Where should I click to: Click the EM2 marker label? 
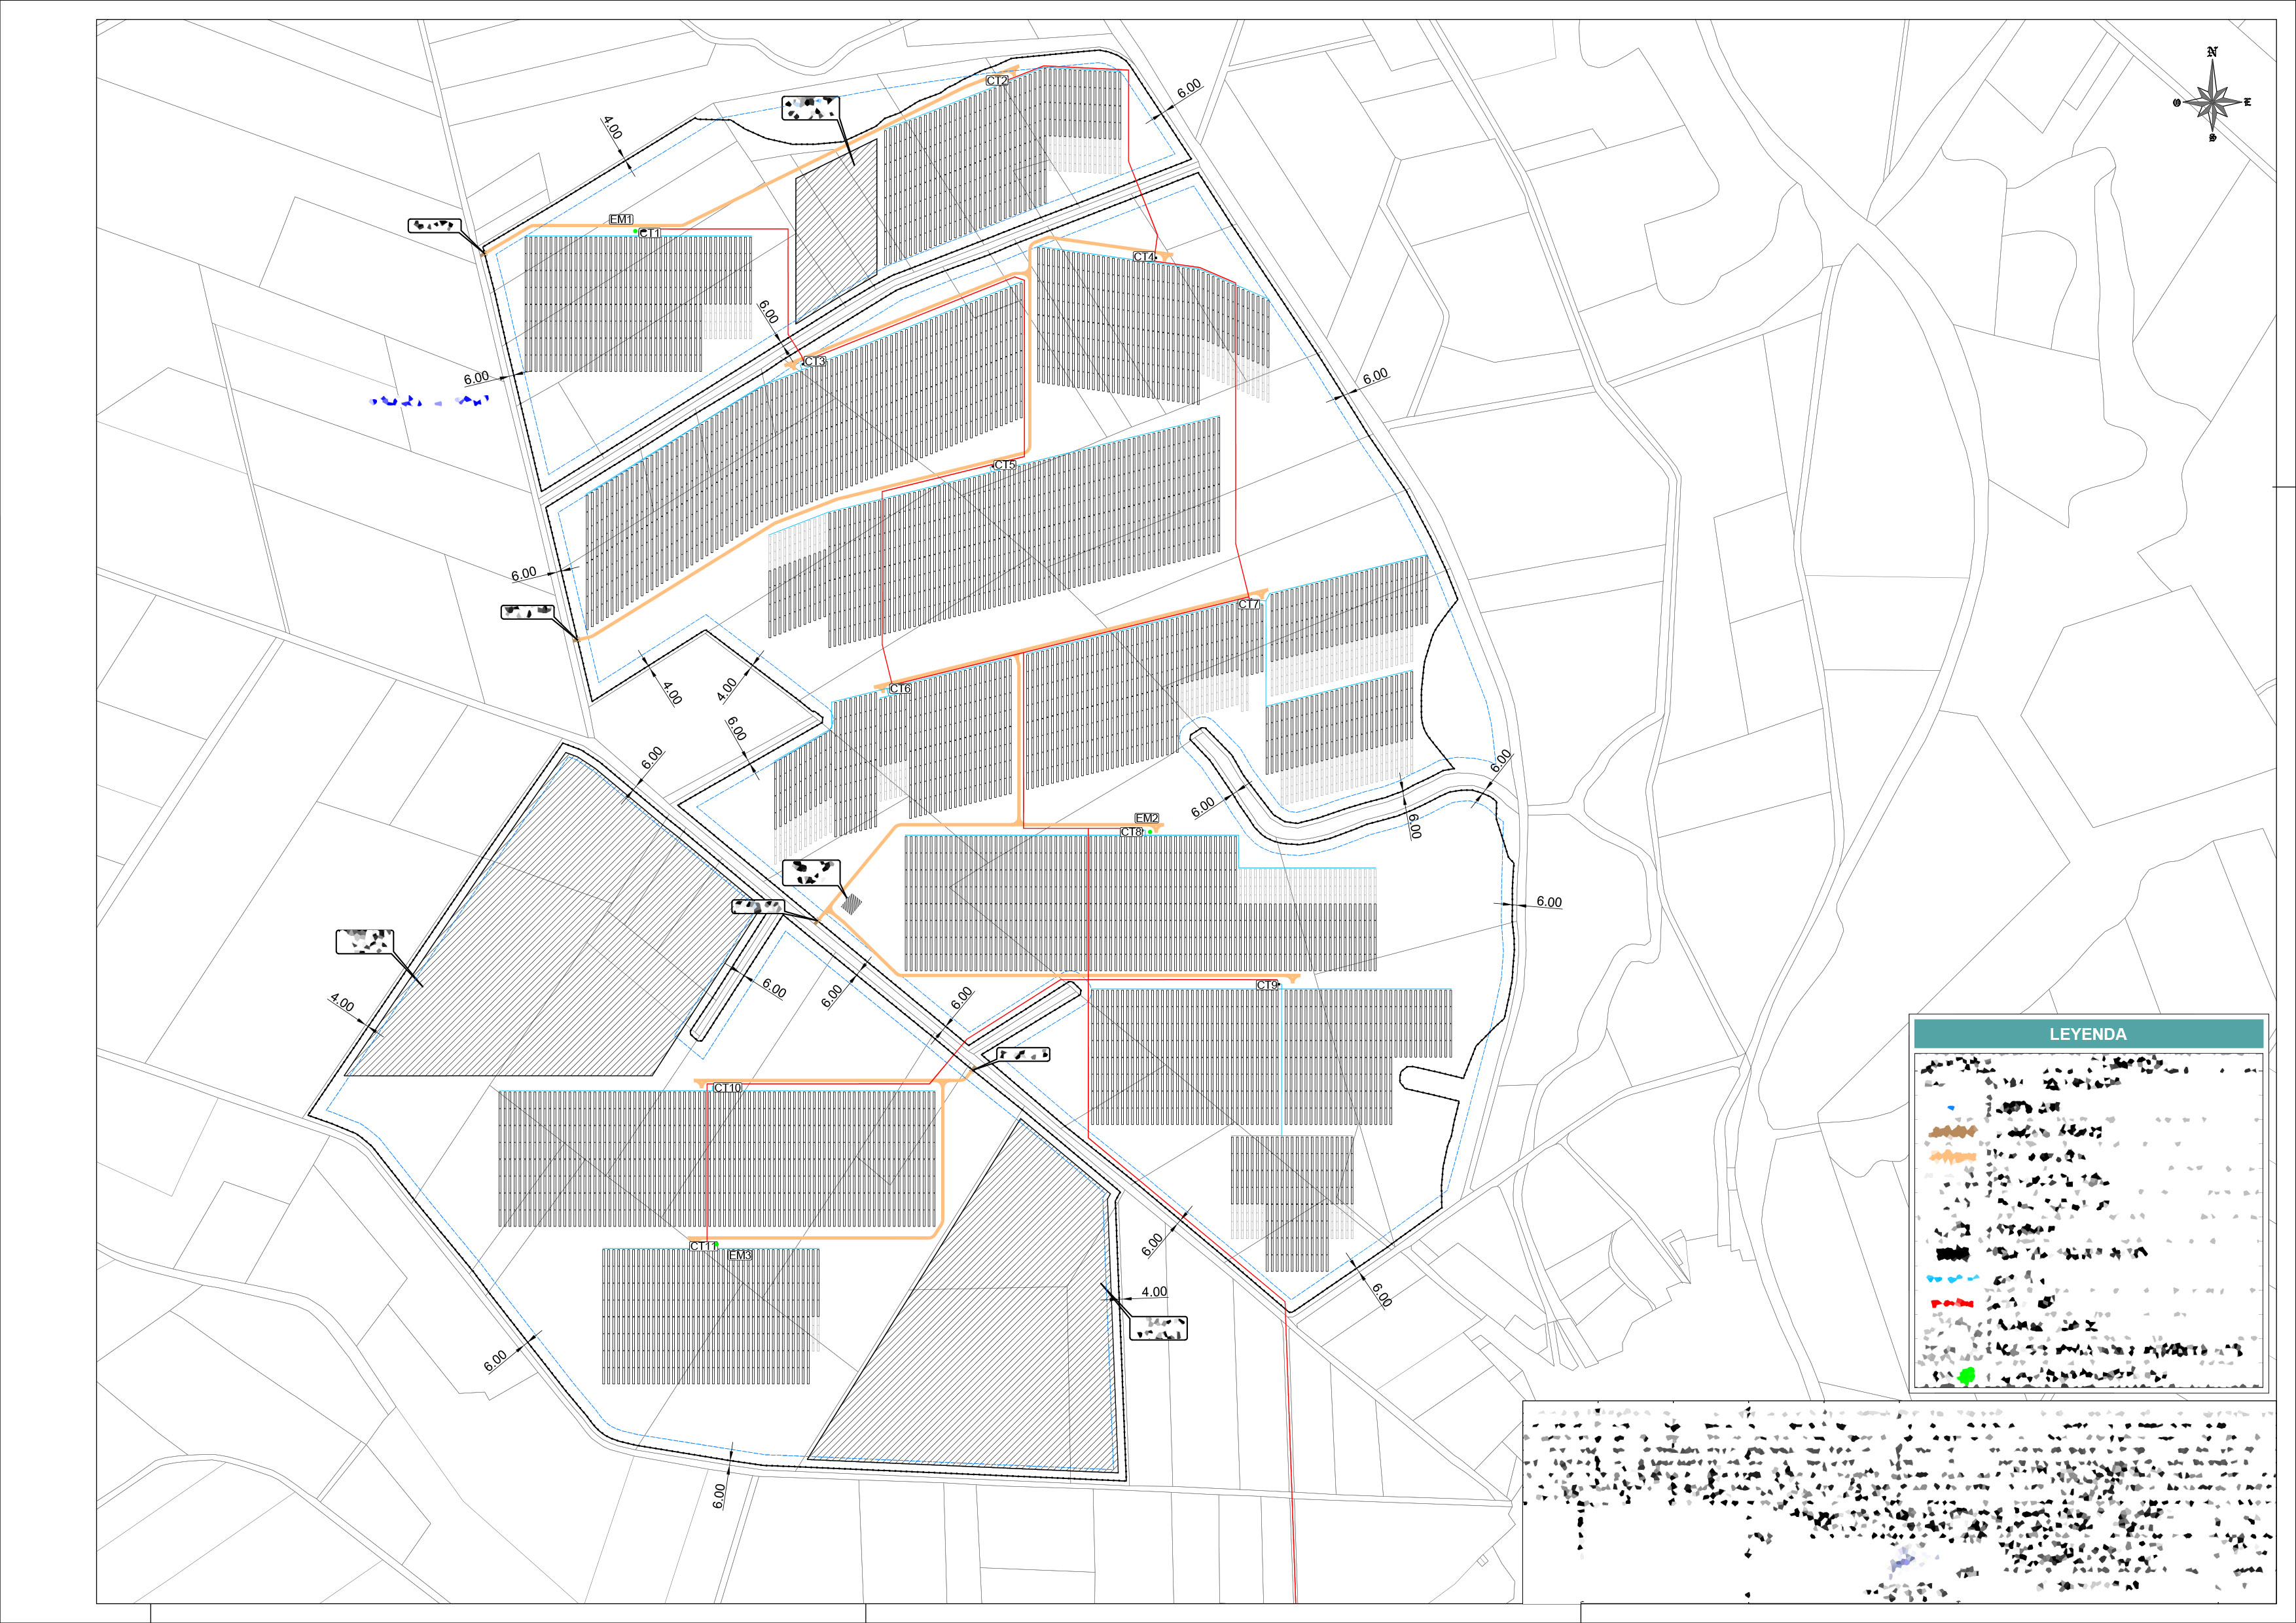click(1147, 818)
